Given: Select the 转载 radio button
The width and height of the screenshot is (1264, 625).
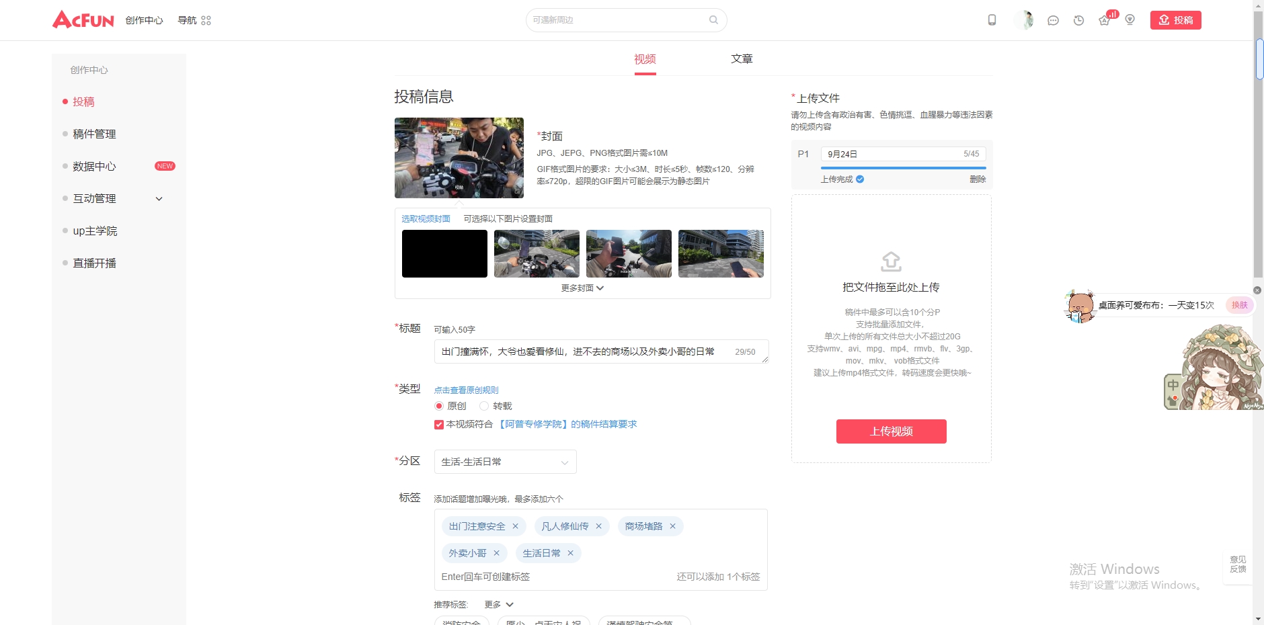Looking at the screenshot, I should [484, 406].
